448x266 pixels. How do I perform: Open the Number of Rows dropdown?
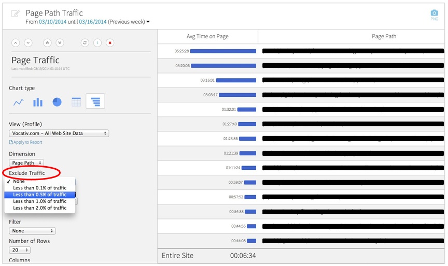click(20, 250)
